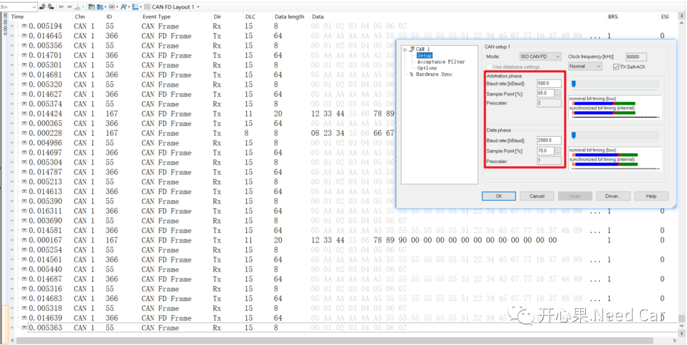Image resolution: width=687 pixels, height=345 pixels.
Task: Click the folder with refresh arrow icon
Action: (101, 7)
